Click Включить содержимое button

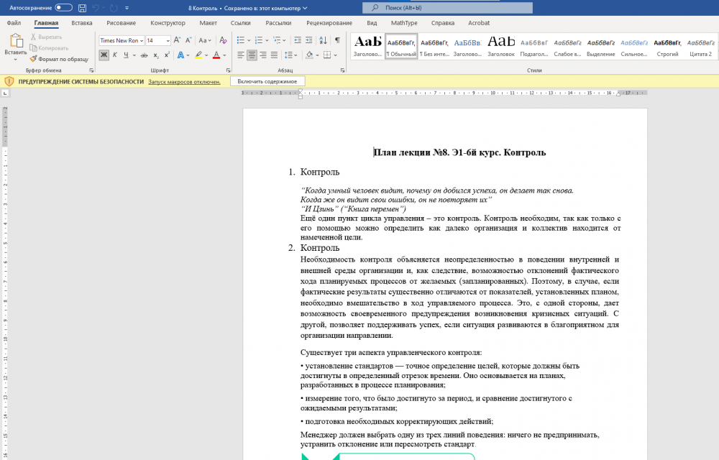point(267,81)
